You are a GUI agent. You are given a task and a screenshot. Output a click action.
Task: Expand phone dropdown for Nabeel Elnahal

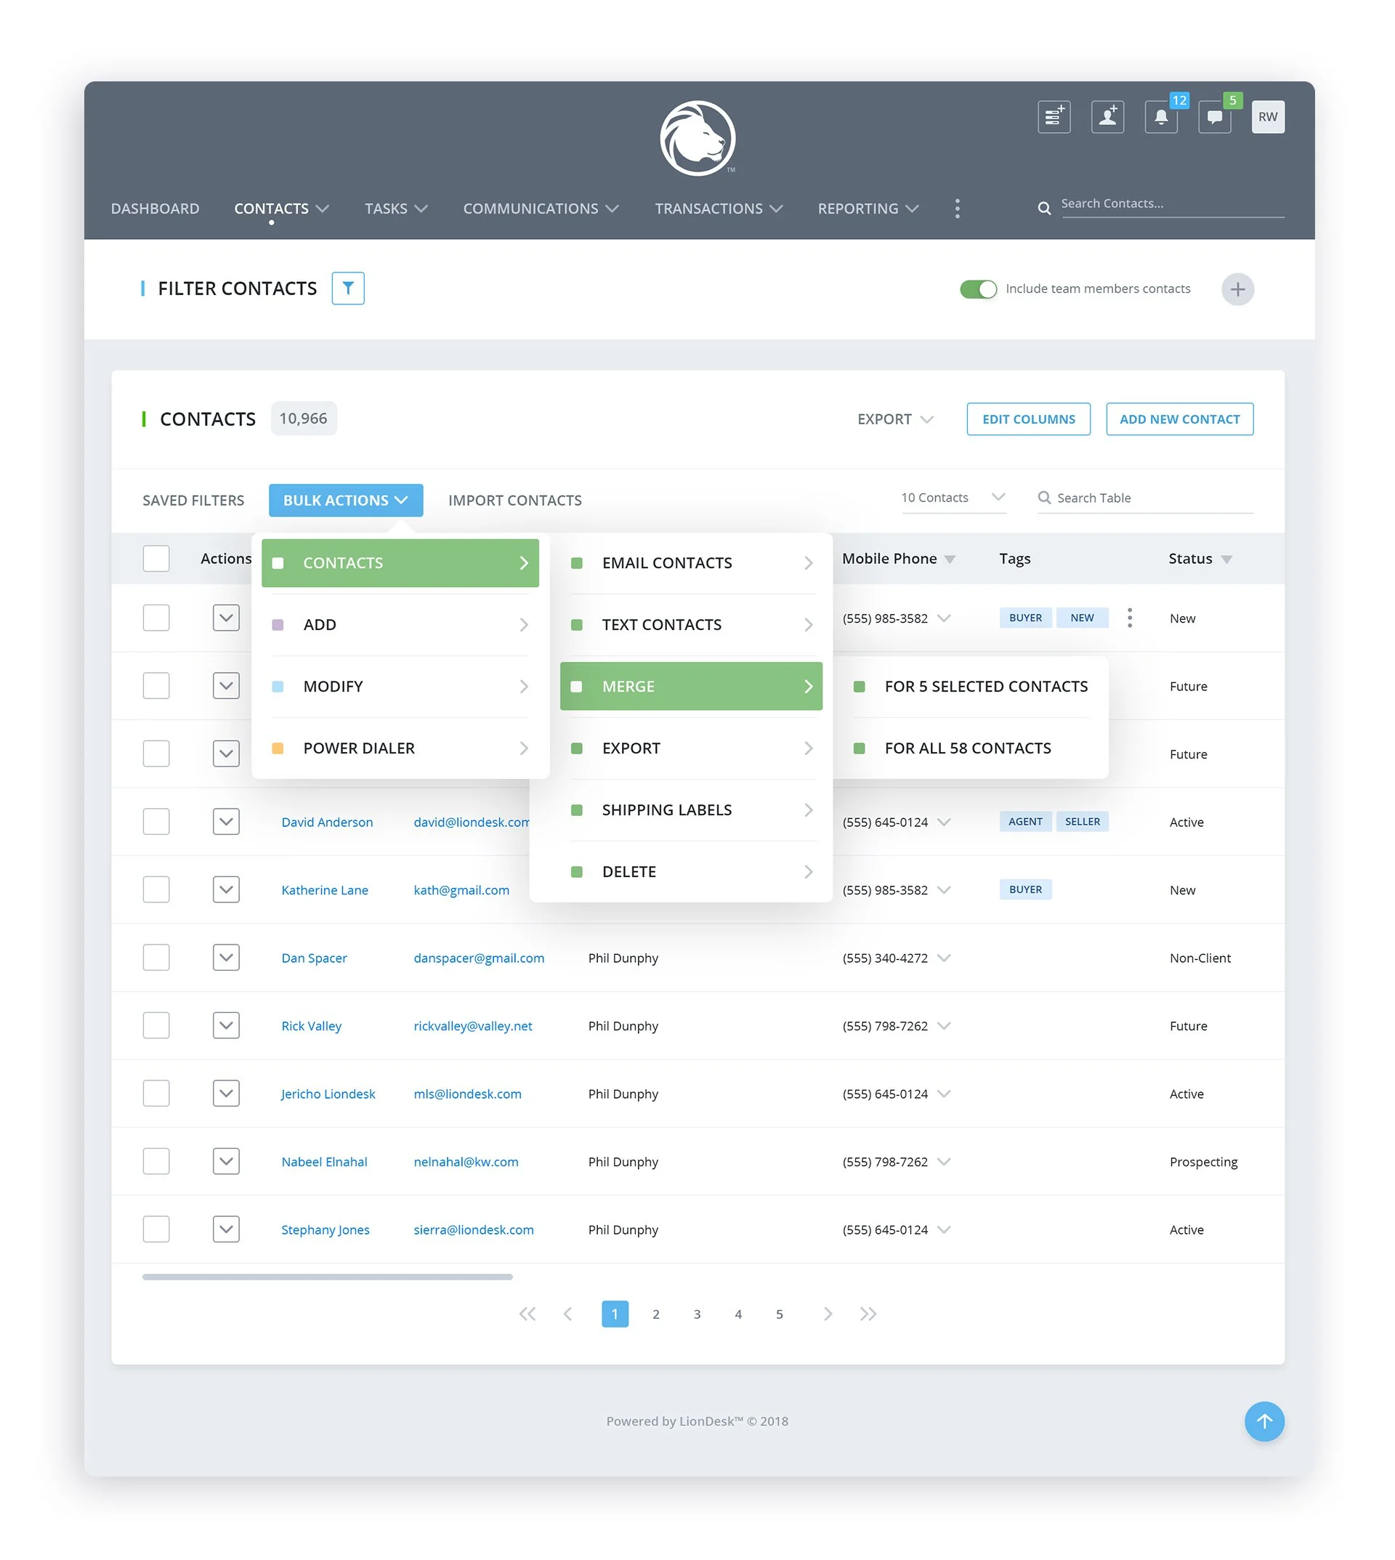point(944,1161)
